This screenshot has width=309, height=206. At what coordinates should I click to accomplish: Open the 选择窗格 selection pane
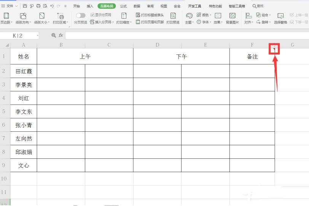coord(280,18)
